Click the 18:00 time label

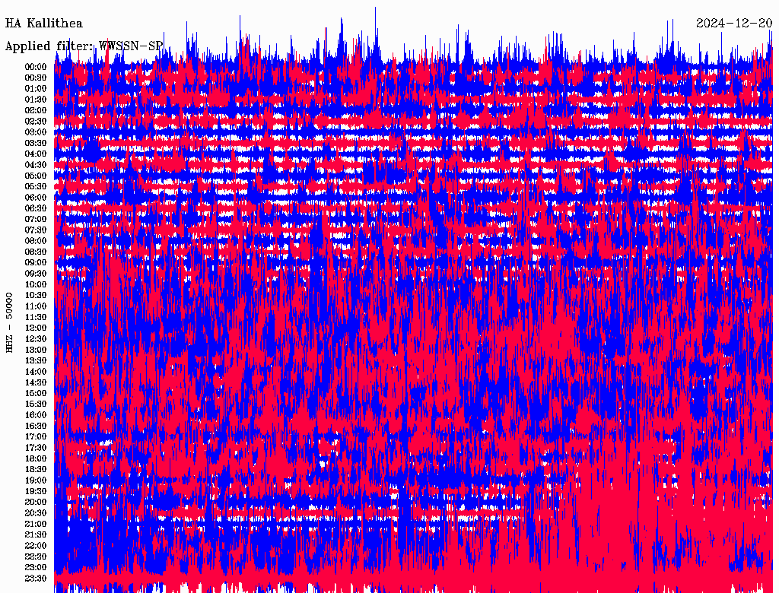click(x=36, y=459)
